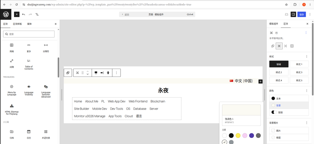Insert the Calendar (日历) widget block
Screen dimensions: 314x144
point(29,134)
